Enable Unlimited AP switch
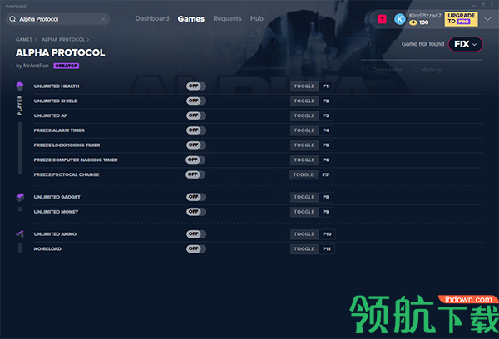 (196, 115)
